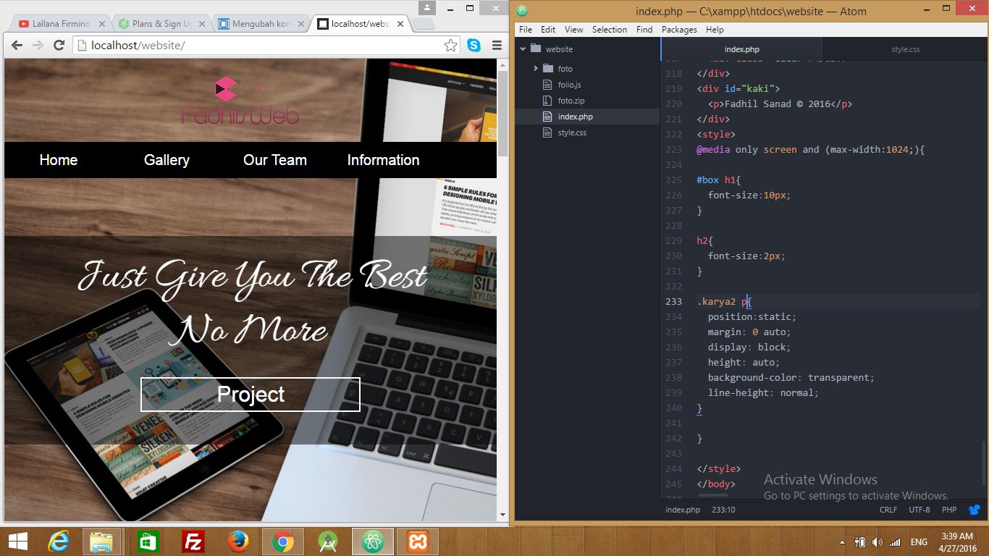Screen dimensions: 989x556
Task: Click the Chrome user profile icon
Action: (x=427, y=8)
